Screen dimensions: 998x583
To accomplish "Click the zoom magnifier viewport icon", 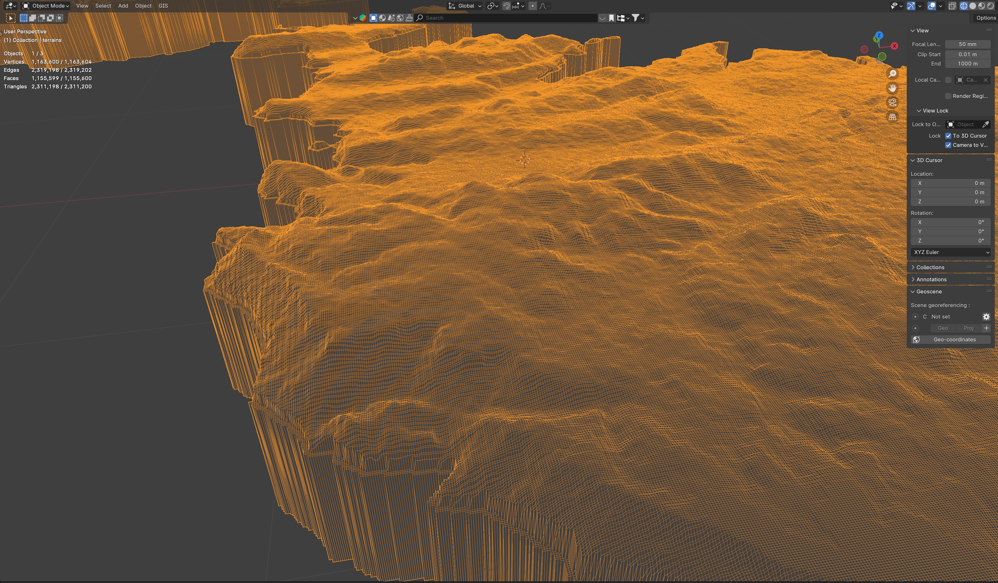I will (892, 74).
